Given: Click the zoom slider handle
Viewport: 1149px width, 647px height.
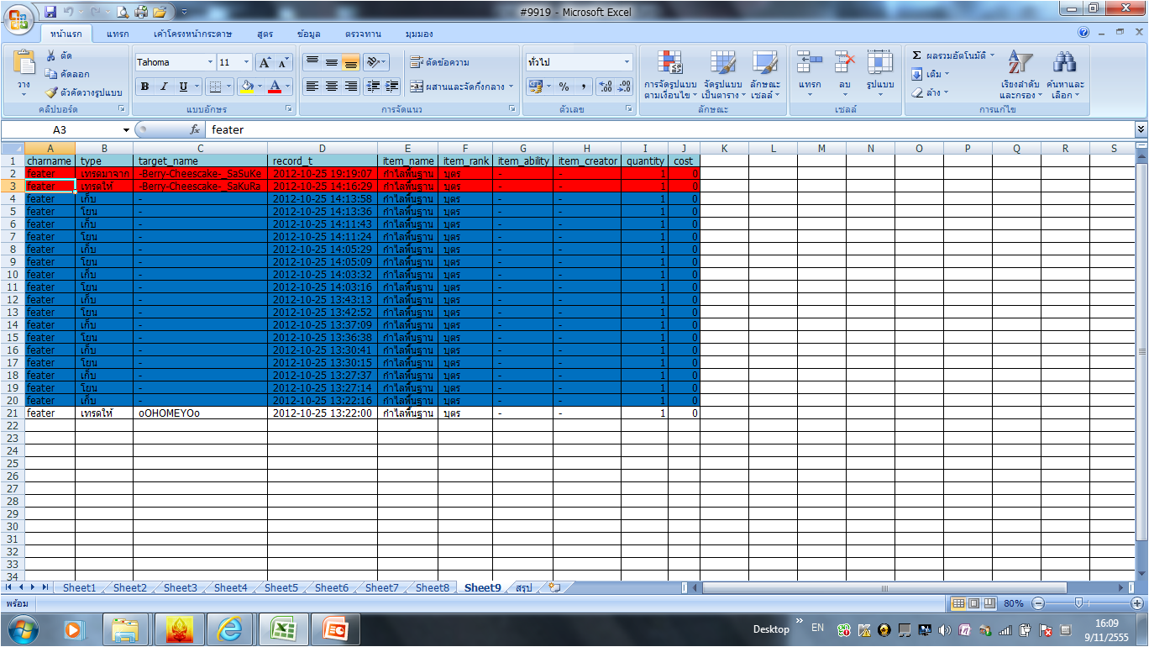Looking at the screenshot, I should coord(1078,603).
